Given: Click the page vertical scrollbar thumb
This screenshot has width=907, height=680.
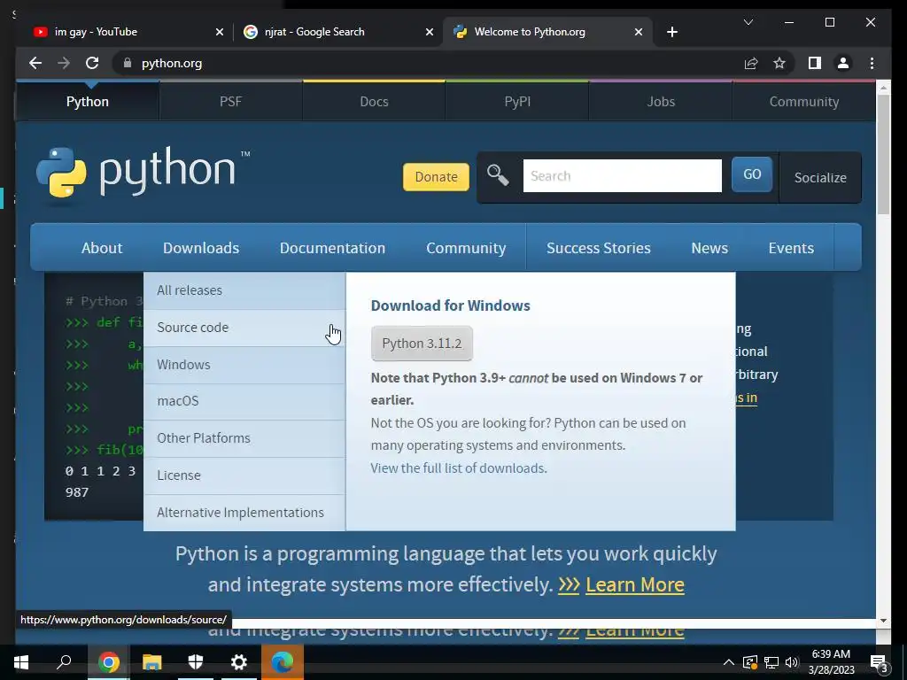Looking at the screenshot, I should (883, 154).
